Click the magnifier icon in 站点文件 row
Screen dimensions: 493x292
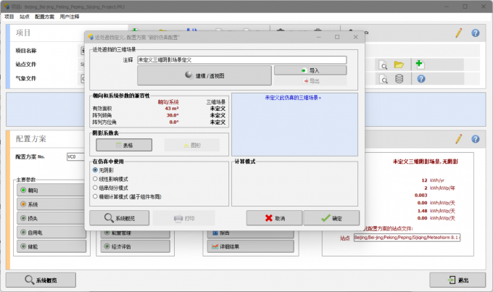click(383, 64)
